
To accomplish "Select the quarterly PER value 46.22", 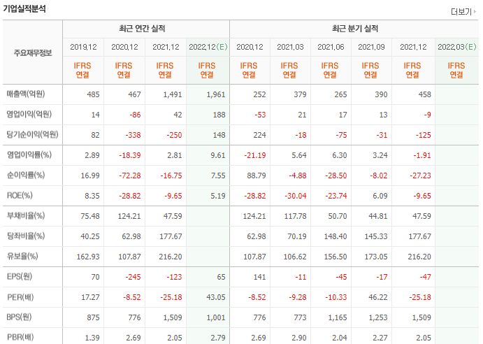I will pos(378,297).
